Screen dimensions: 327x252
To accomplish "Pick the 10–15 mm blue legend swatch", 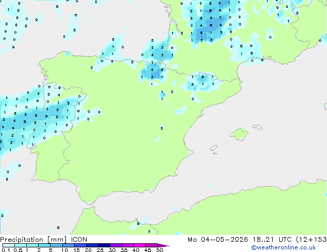I will 68,245.
